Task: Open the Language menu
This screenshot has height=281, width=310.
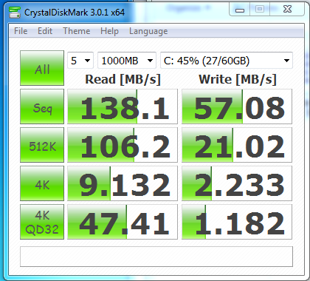Action: pyautogui.click(x=148, y=31)
